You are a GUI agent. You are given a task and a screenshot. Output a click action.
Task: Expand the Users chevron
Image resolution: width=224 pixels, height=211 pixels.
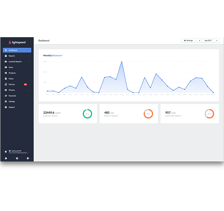point(29,67)
